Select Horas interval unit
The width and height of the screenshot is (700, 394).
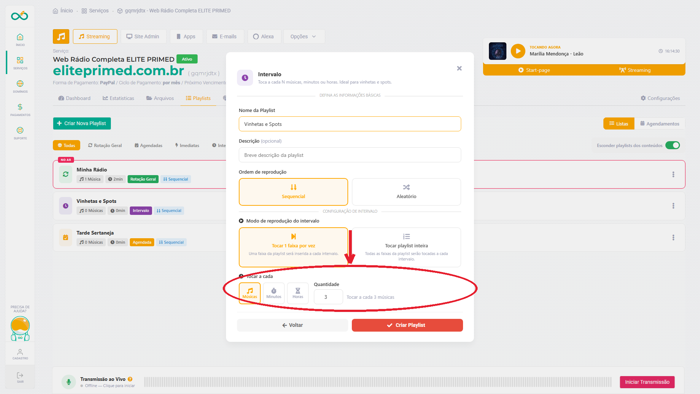298,293
